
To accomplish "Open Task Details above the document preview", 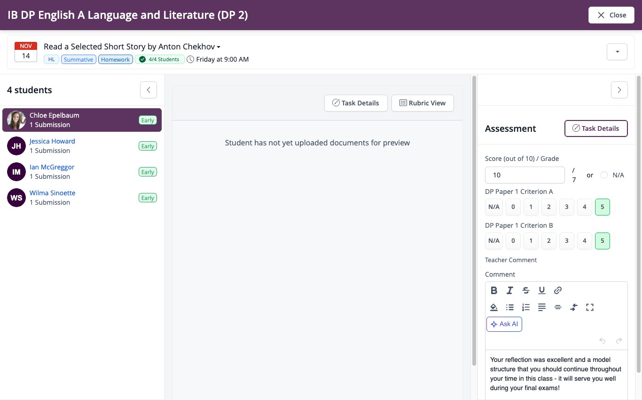I will (356, 103).
